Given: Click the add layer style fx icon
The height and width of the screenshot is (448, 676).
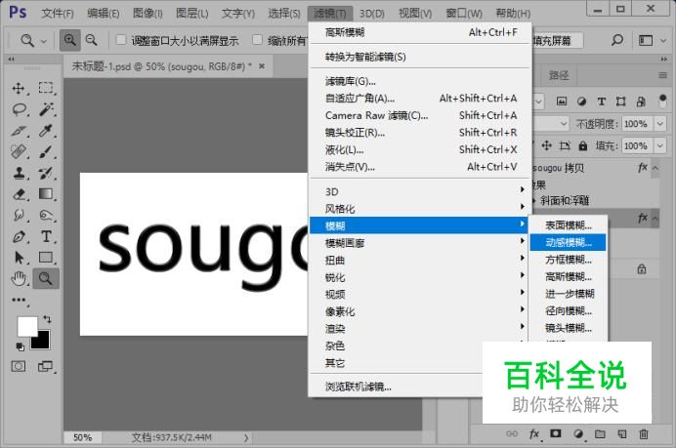Looking at the screenshot, I should pos(534,433).
